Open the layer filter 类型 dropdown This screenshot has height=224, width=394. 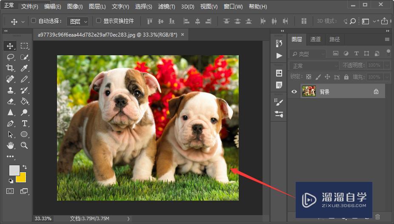(x=308, y=54)
